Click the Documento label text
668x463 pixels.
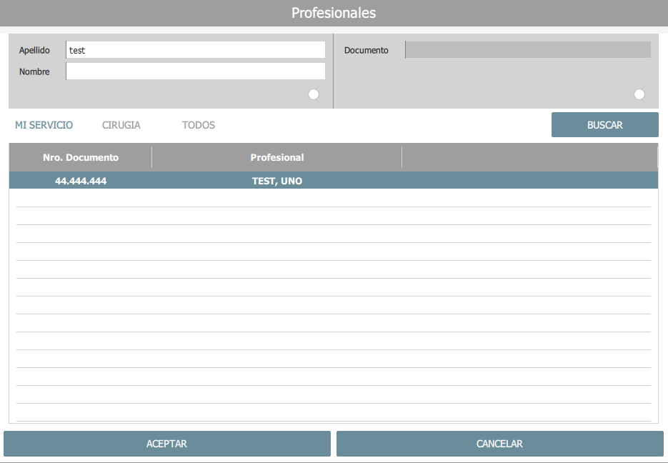(366, 50)
